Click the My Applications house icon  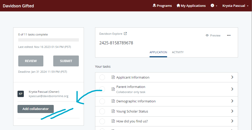(178, 6)
